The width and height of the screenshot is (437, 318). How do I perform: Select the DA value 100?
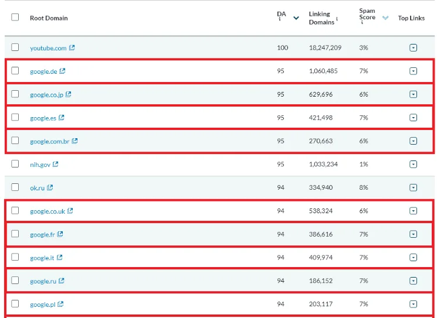point(283,47)
